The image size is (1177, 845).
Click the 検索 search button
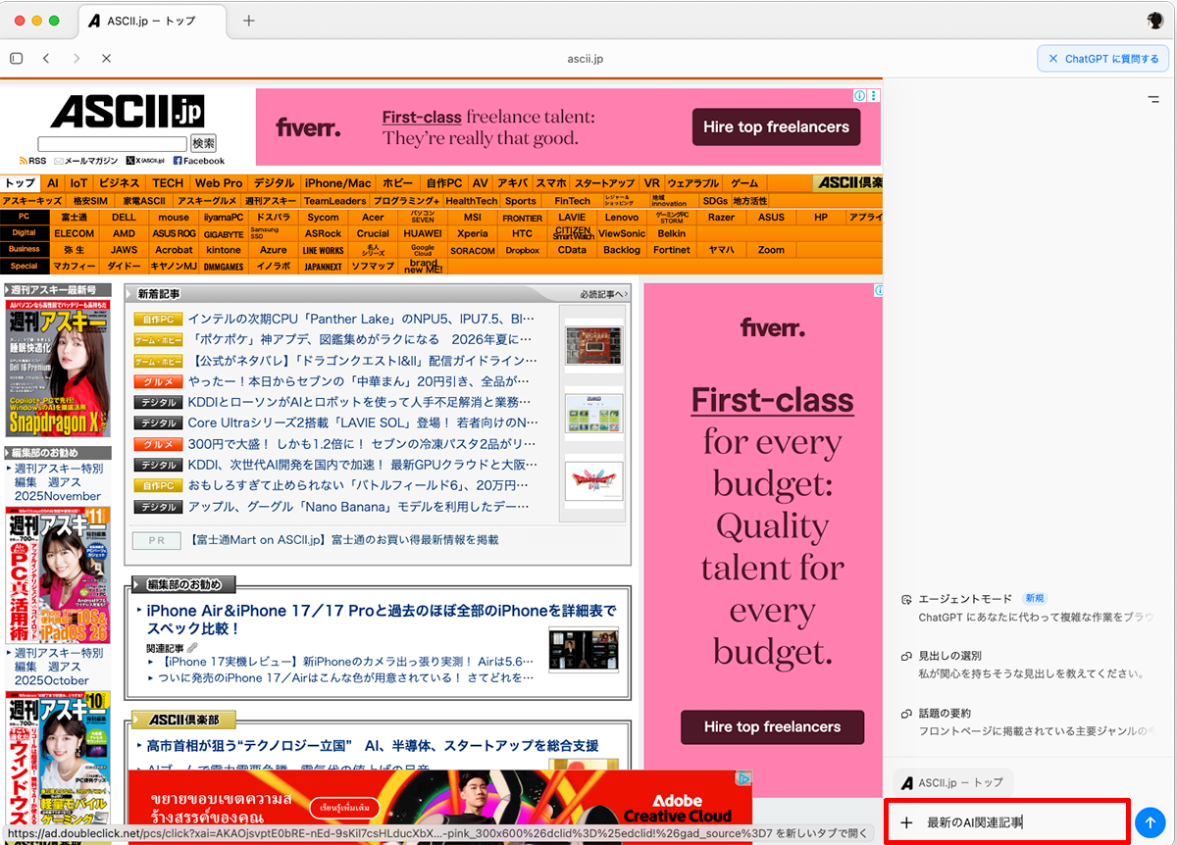pos(203,144)
